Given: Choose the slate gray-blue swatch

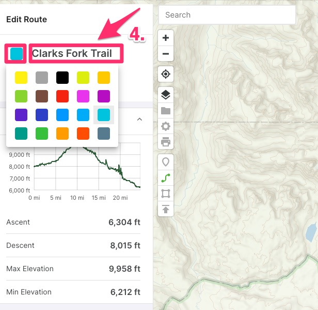Looking at the screenshot, I should [104, 134].
